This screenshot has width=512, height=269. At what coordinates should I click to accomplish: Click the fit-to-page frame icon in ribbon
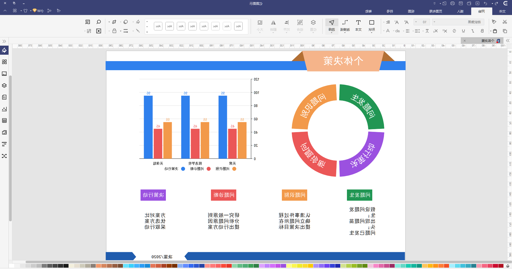click(99, 31)
